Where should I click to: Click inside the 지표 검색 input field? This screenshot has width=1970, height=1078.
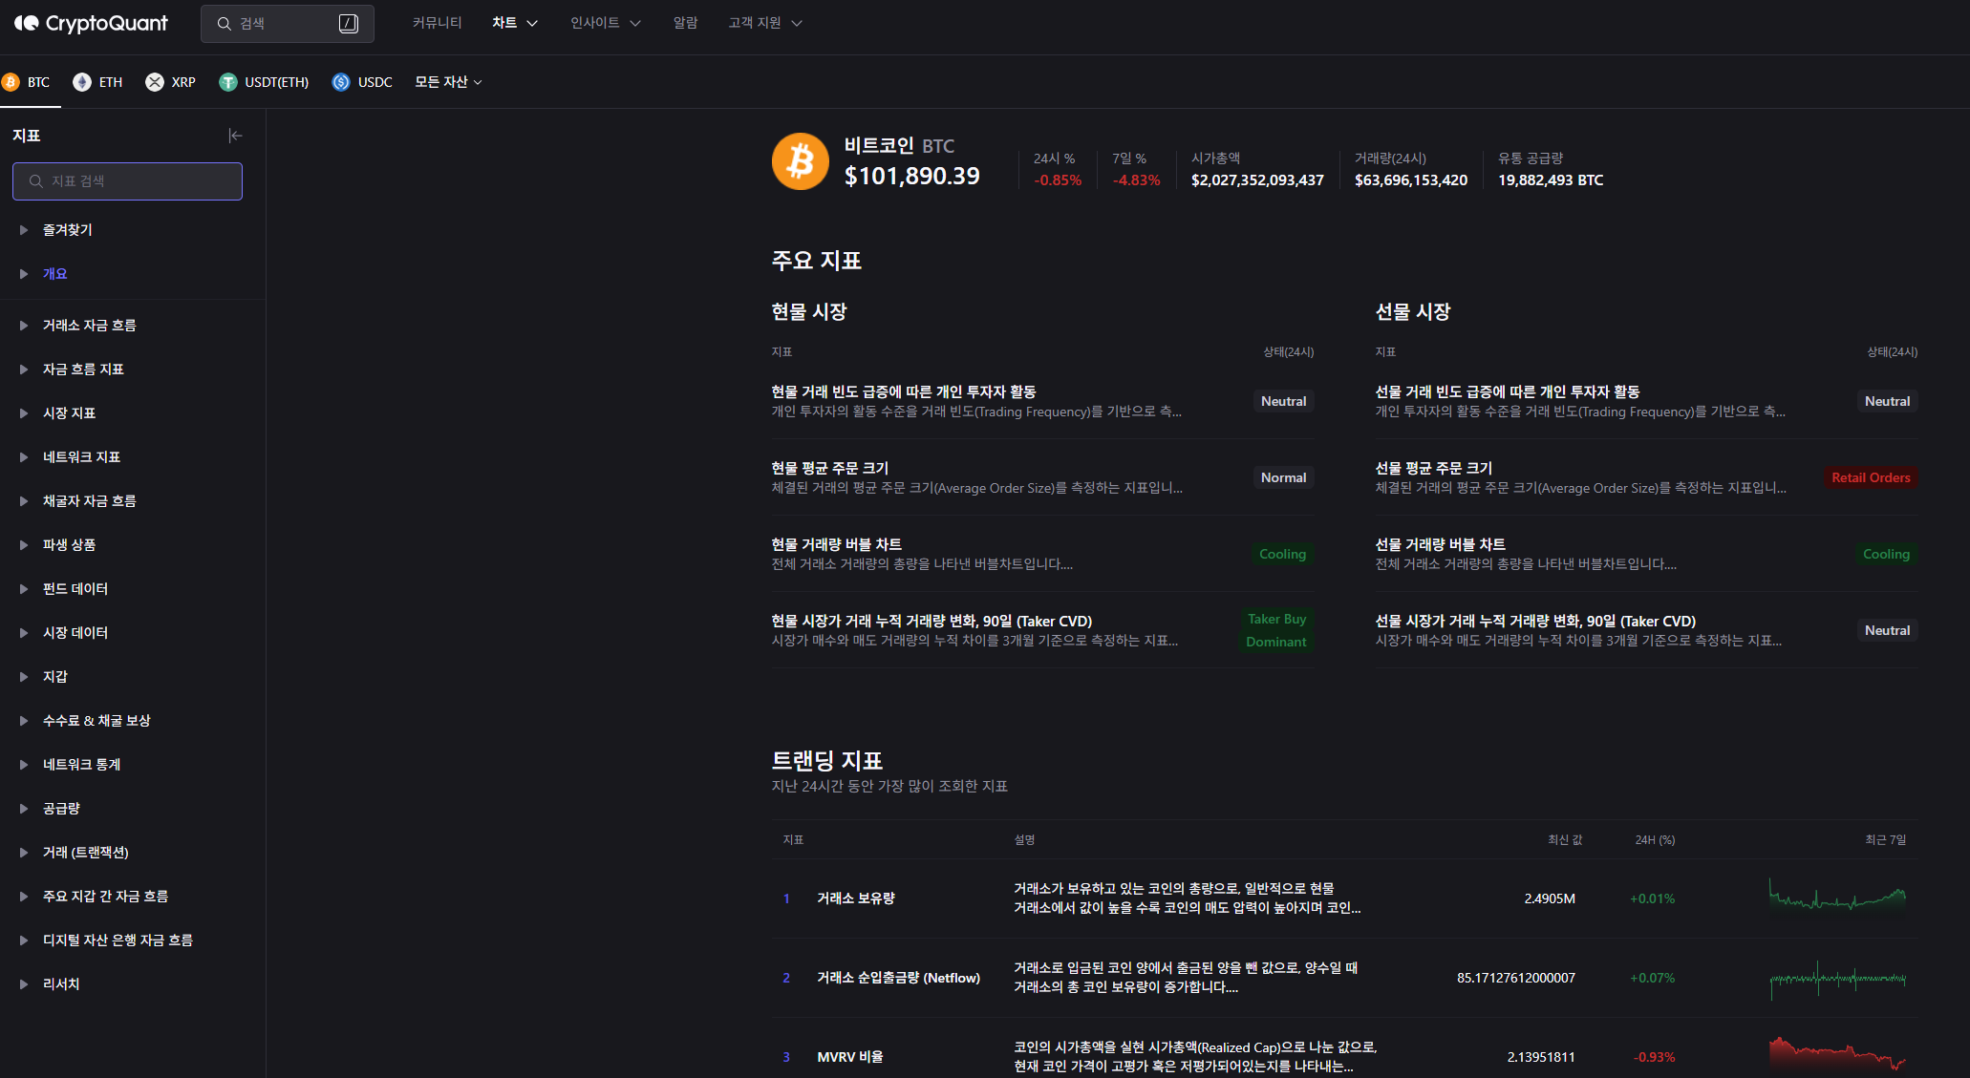[127, 180]
